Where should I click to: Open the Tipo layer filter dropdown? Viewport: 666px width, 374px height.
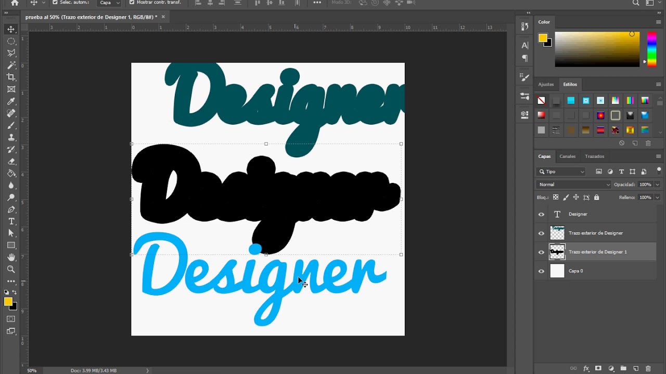coord(561,171)
